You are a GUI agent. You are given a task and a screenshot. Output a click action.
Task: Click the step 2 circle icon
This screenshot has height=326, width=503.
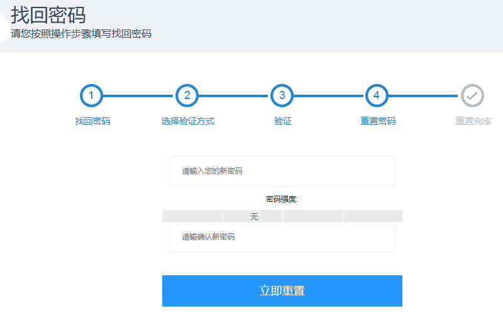tap(187, 96)
